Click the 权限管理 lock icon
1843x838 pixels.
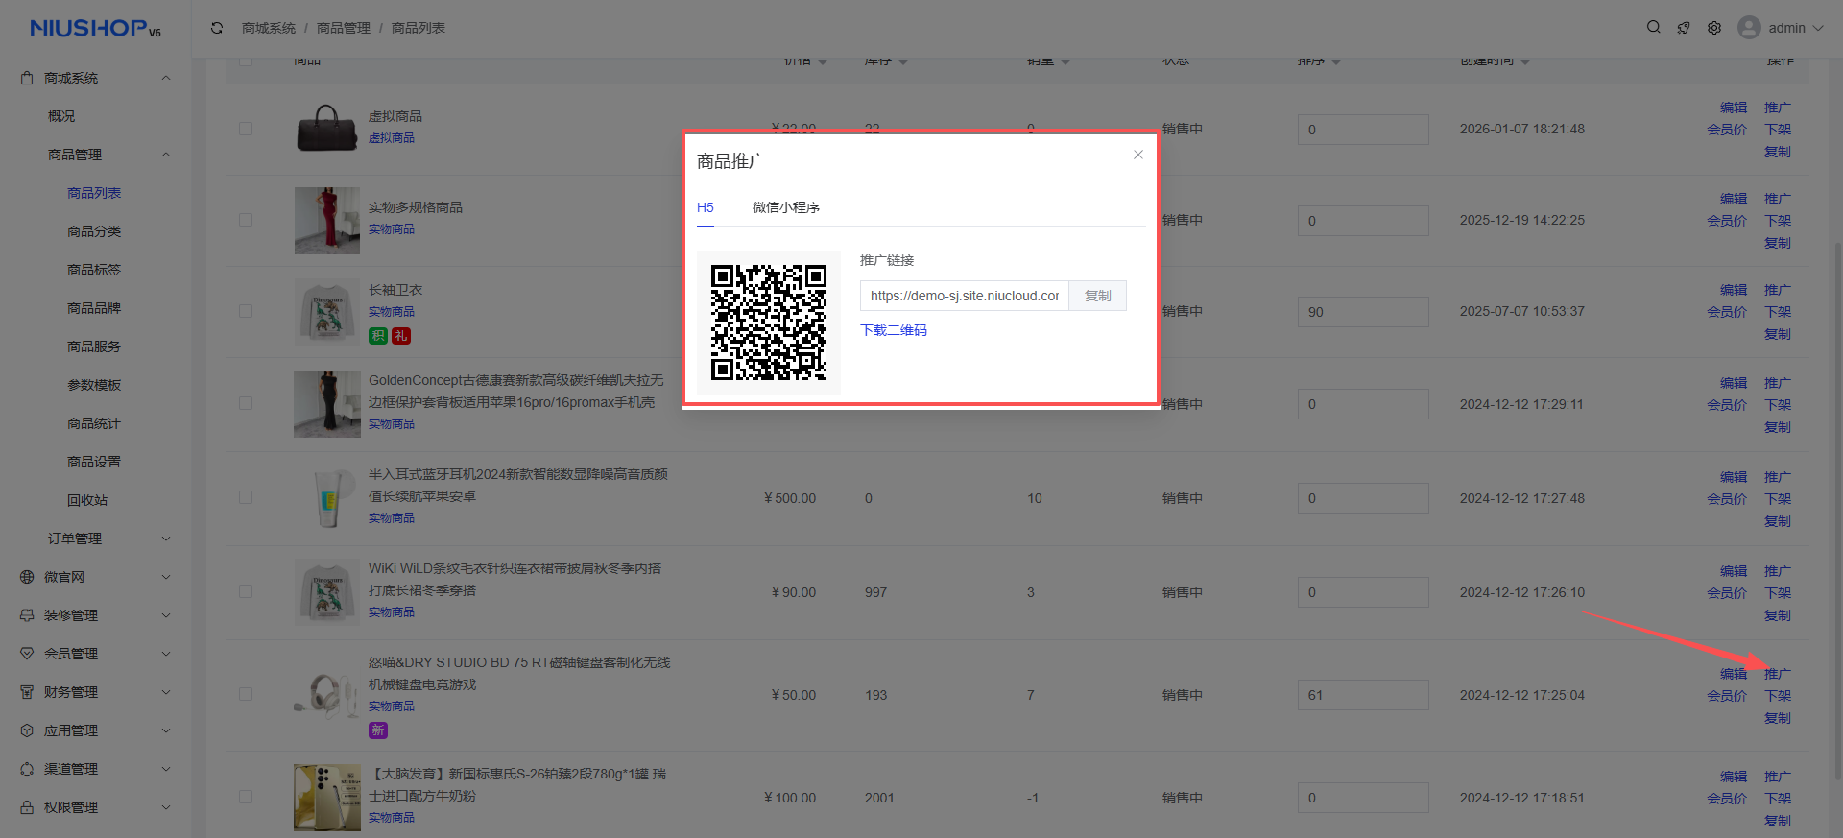click(27, 807)
